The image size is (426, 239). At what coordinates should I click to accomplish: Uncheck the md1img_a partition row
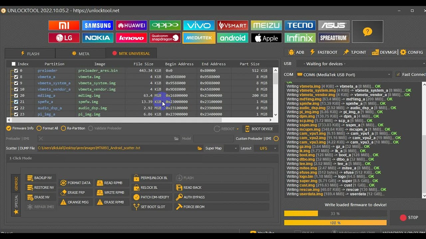click(x=16, y=96)
